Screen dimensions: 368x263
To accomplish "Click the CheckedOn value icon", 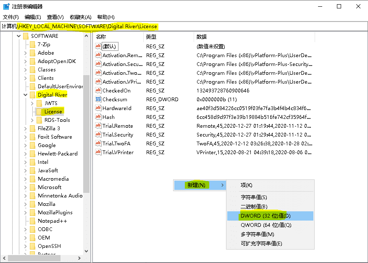I will point(98,91).
